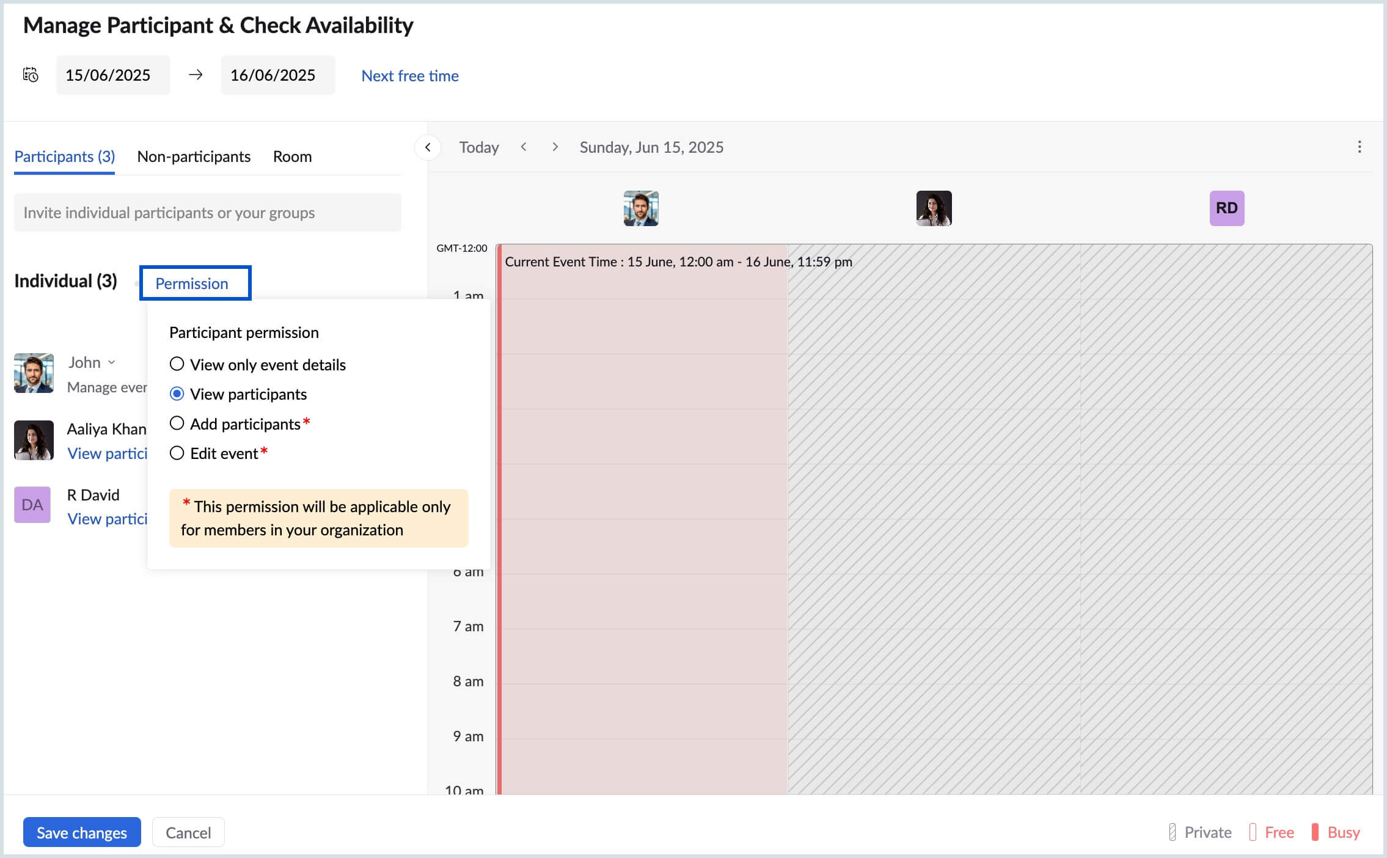The width and height of the screenshot is (1387, 858).
Task: Collapse the participants panel with chevron button
Action: [x=428, y=147]
